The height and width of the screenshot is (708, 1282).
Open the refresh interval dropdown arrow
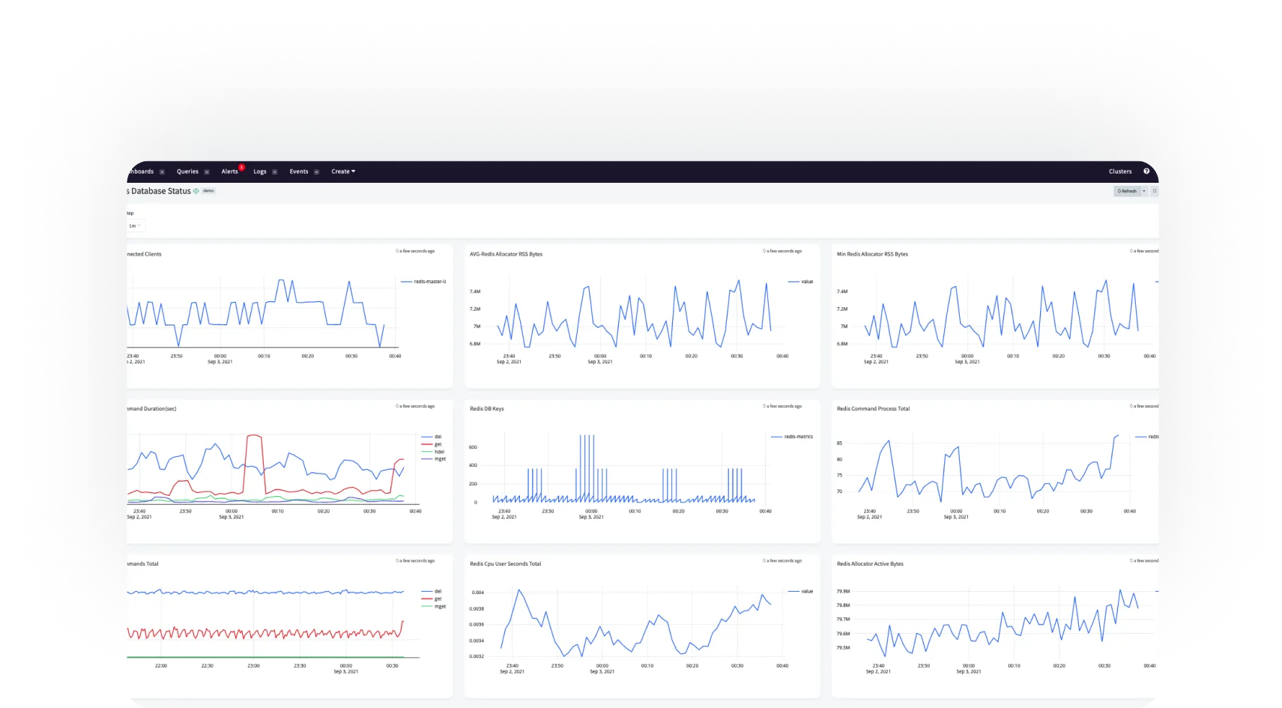tap(1144, 191)
